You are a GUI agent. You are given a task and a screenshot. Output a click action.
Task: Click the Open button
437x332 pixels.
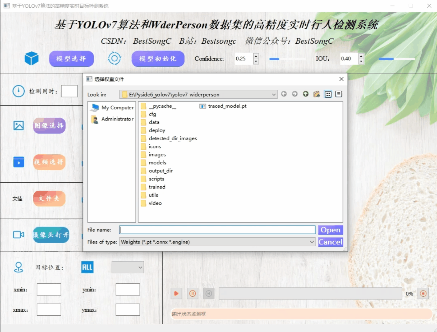[330, 230]
